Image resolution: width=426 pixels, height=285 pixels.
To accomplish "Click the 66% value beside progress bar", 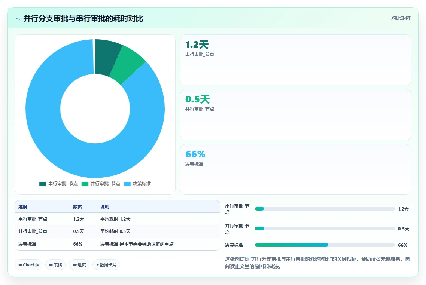I will click(x=403, y=245).
